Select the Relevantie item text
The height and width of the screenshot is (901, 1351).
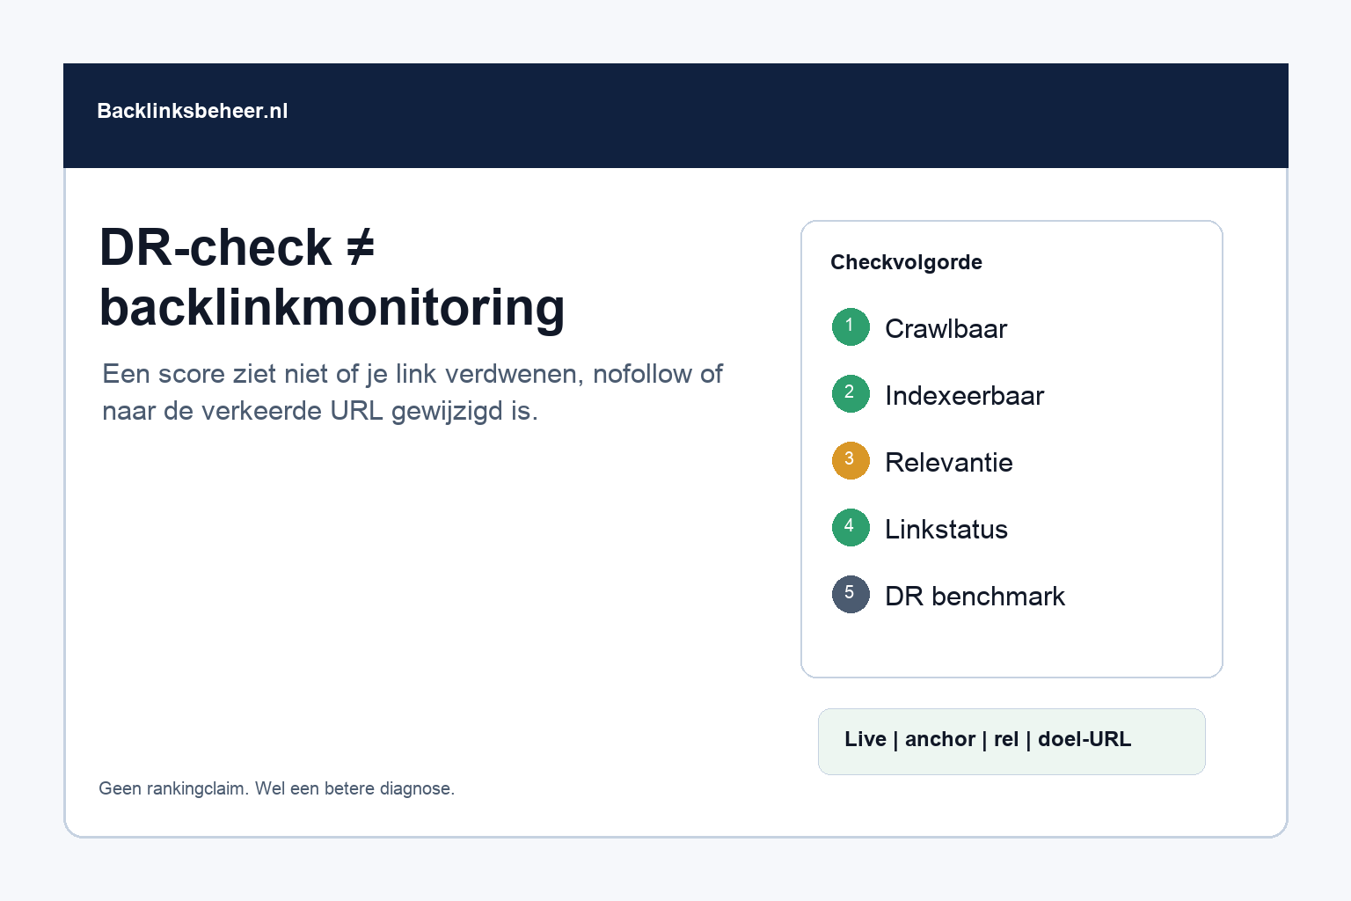click(948, 462)
